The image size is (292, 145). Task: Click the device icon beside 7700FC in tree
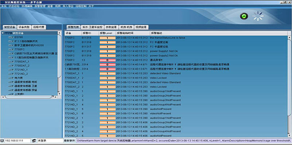click(11, 49)
